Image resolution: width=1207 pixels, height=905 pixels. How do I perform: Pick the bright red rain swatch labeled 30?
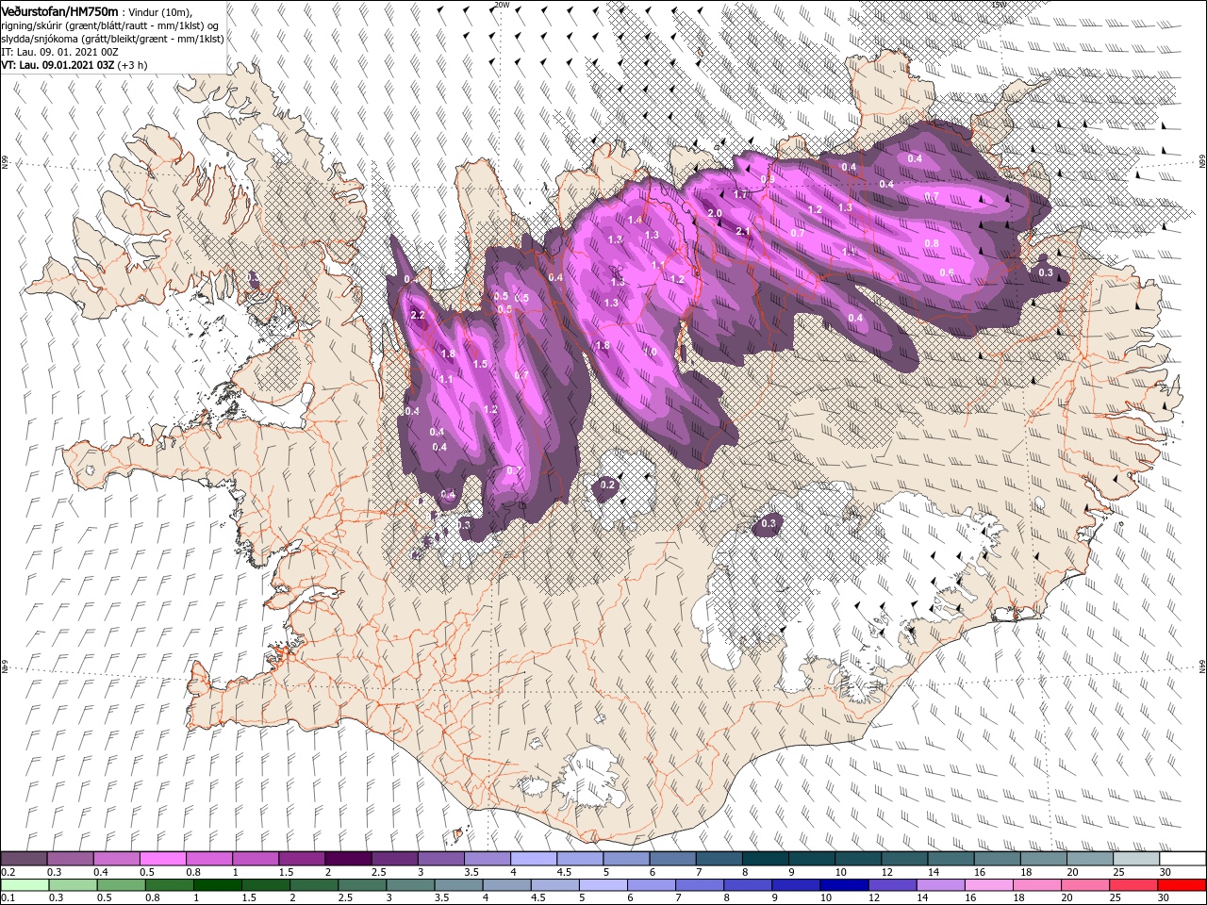tap(1182, 885)
